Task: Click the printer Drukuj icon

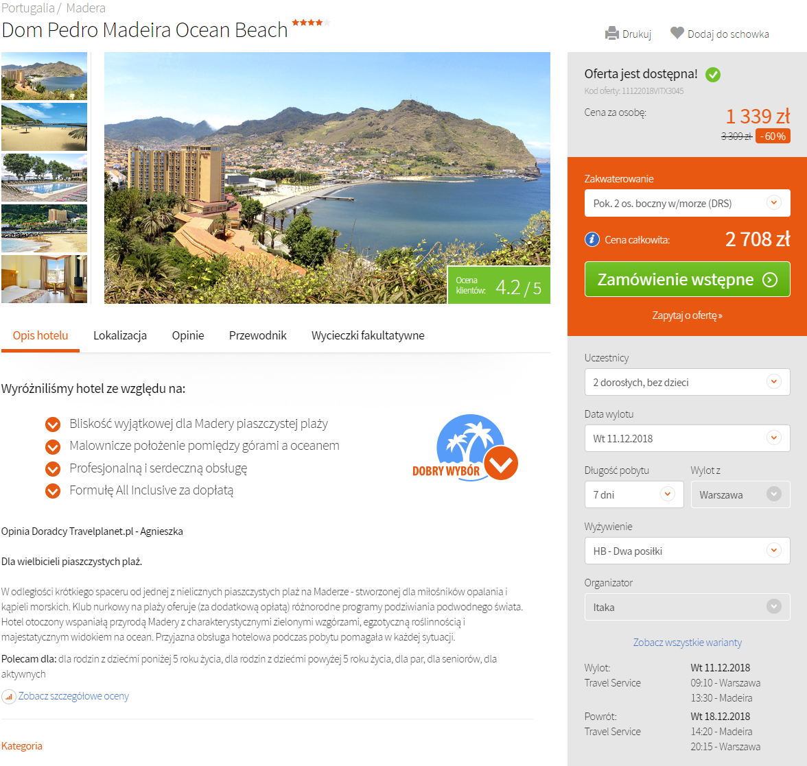Action: pyautogui.click(x=612, y=34)
